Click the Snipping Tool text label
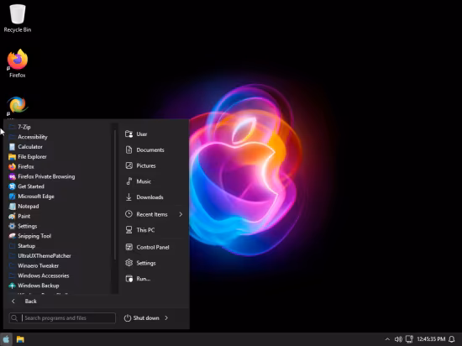462x346 pixels. (34, 236)
